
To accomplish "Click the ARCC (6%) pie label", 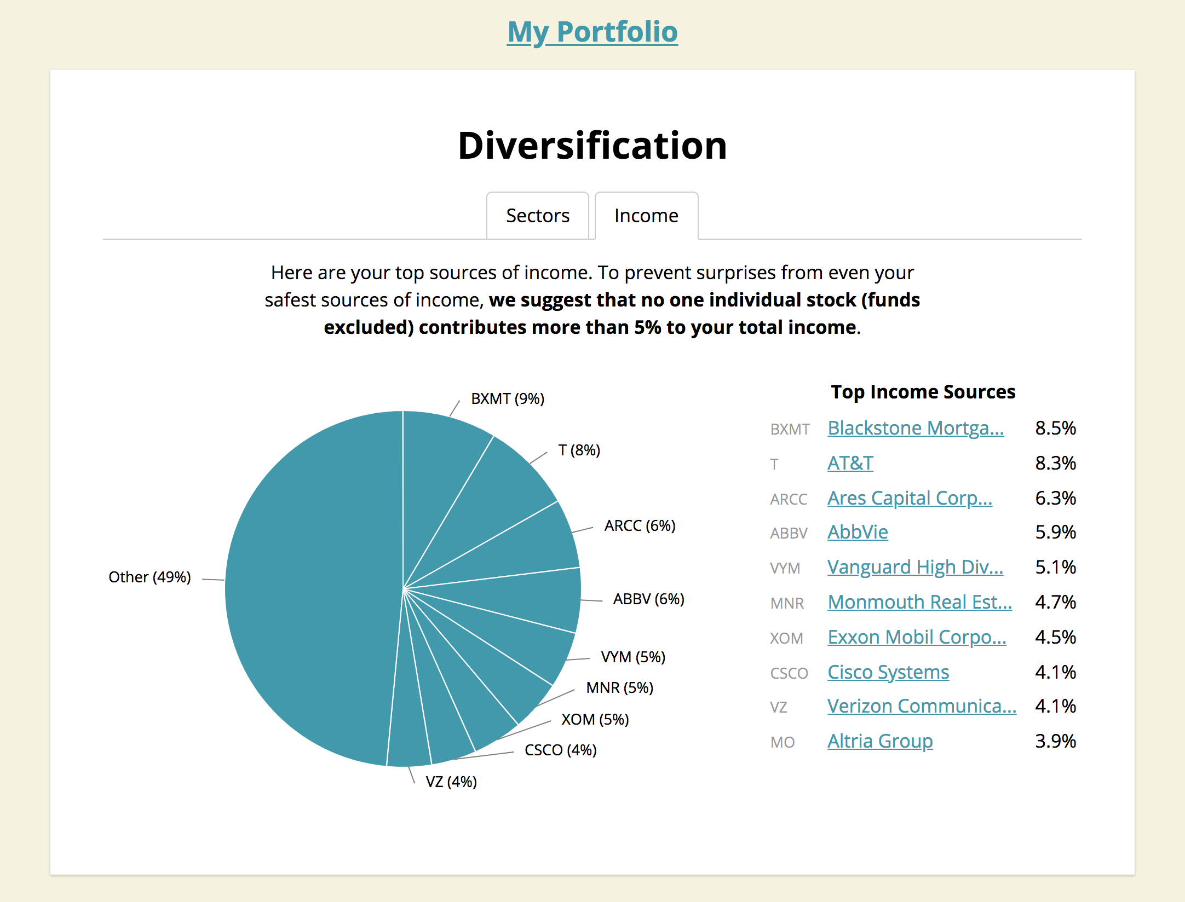I will [640, 525].
